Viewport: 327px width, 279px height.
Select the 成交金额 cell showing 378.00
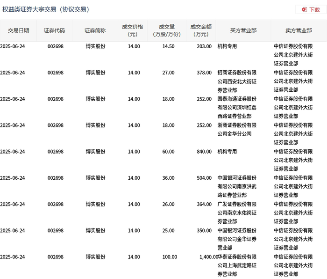point(204,73)
